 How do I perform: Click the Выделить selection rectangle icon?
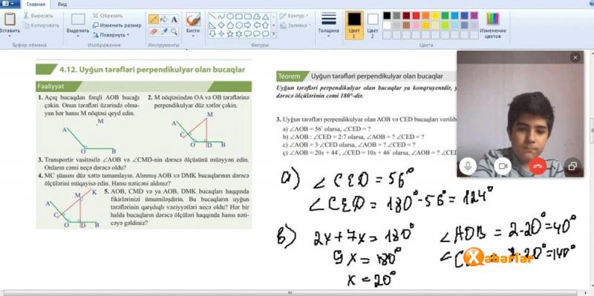78,20
